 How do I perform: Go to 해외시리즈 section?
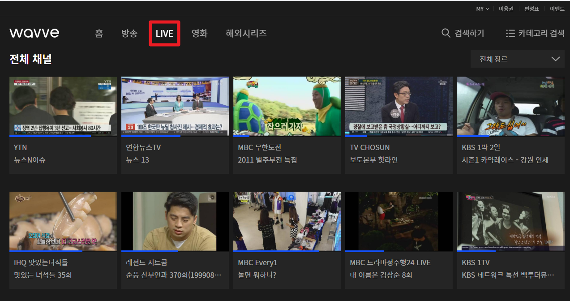pos(246,33)
